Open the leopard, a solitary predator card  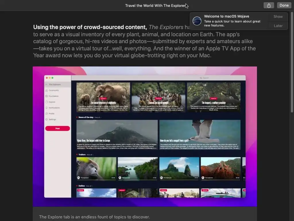click(x=214, y=97)
